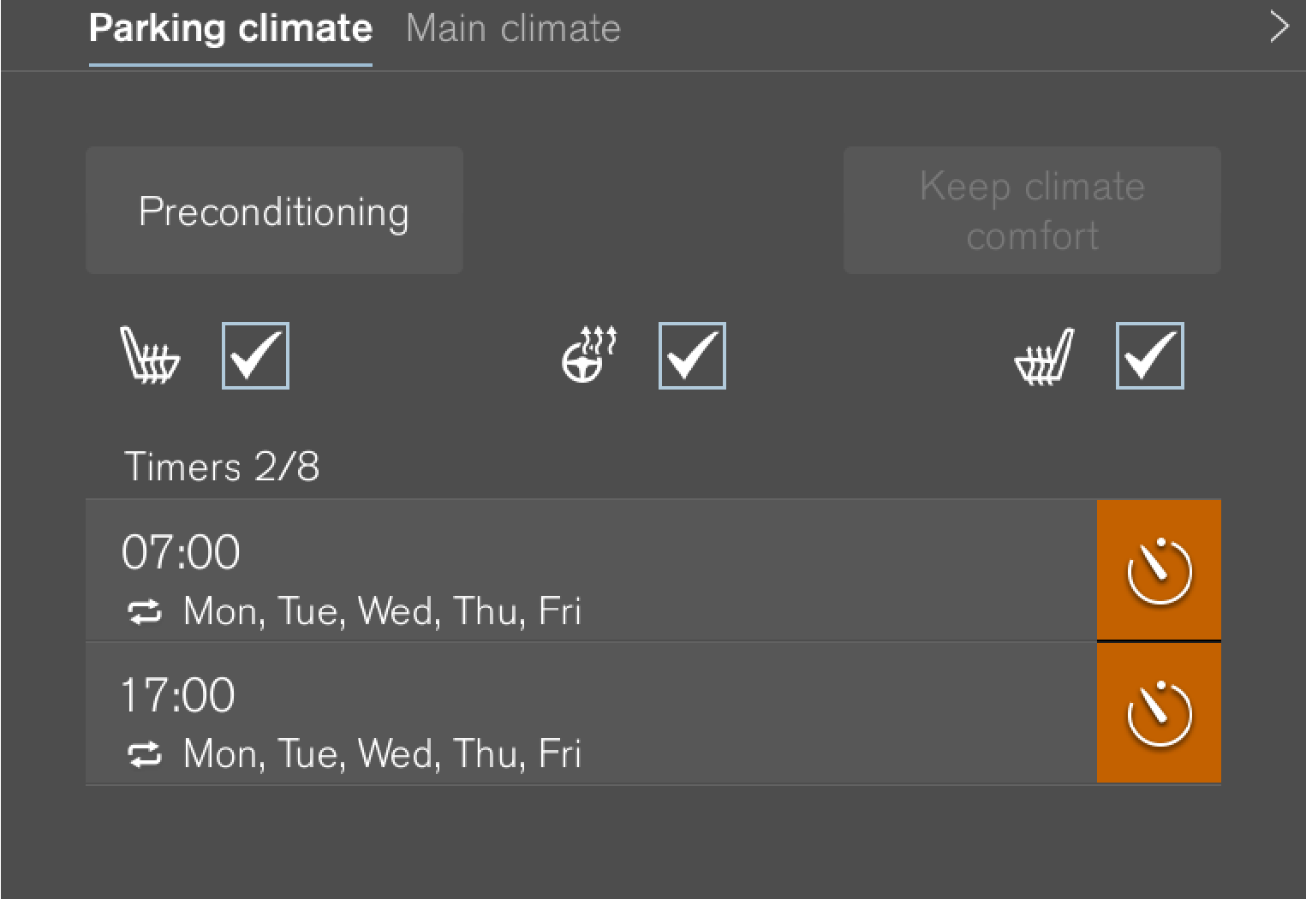This screenshot has height=899, width=1306.
Task: Click the weekdays text of 17:00 timer
Action: [382, 754]
